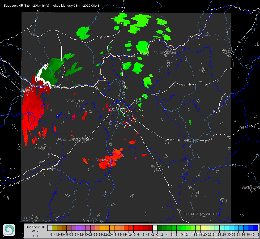The width and height of the screenshot is (260, 239).
Task: Click the SZEKSZÁRD city label
Action: (94, 221)
